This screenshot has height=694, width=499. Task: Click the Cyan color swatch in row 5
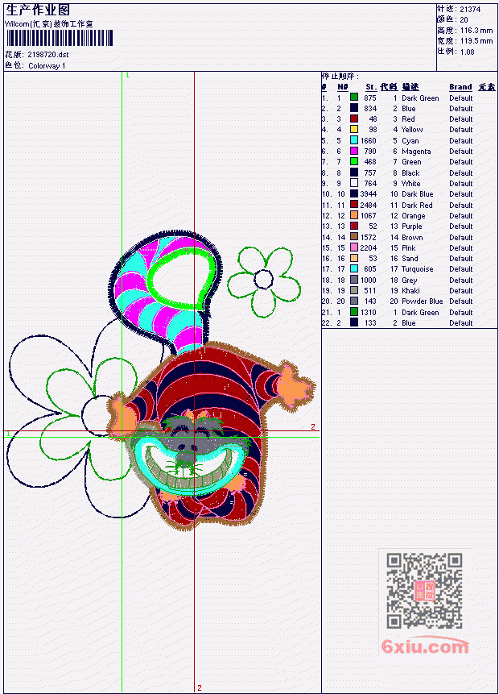(354, 140)
